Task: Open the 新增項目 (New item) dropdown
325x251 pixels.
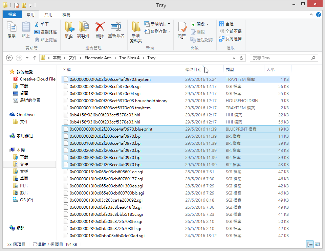Action: (x=157, y=24)
